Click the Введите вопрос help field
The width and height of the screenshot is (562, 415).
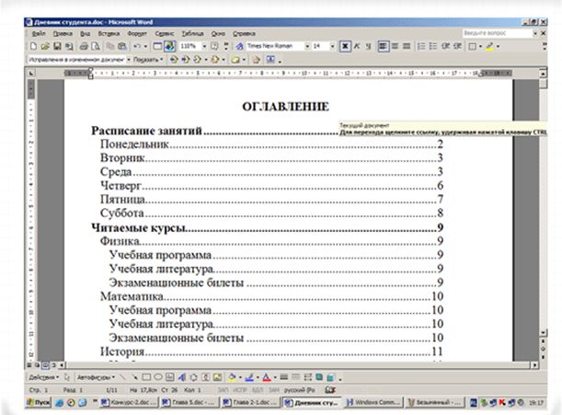point(497,33)
